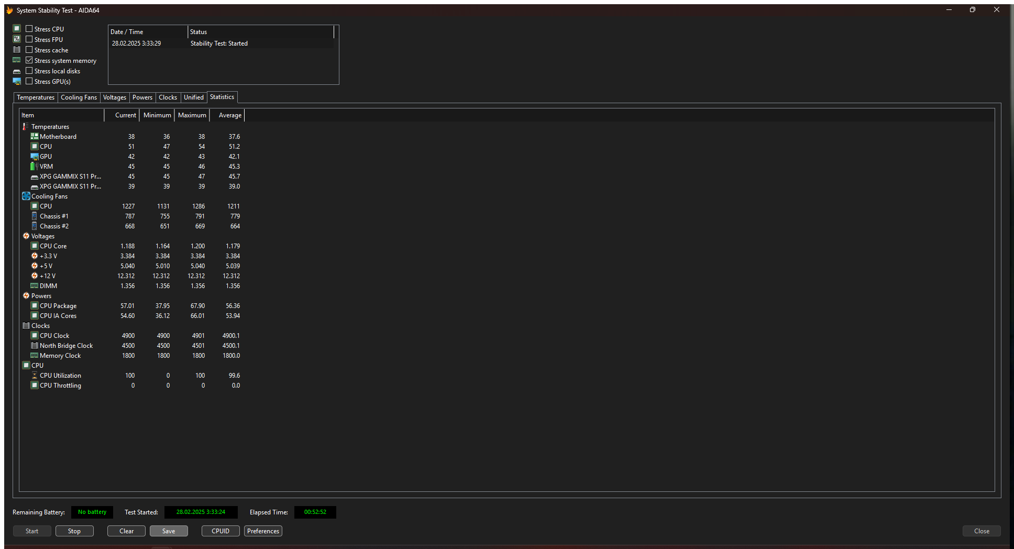The height and width of the screenshot is (549, 1014).
Task: Enable the Stress cache checkbox
Action: 29,50
